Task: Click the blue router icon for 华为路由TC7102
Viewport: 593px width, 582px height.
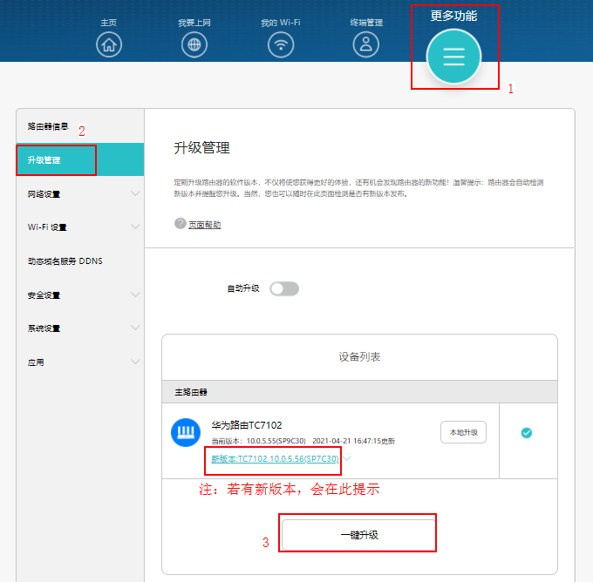Action: [x=186, y=432]
